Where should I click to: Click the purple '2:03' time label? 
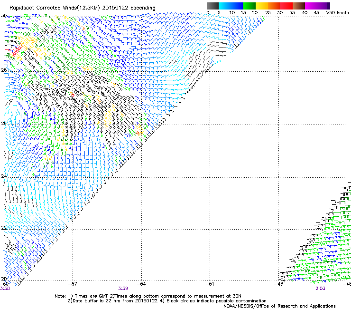point(320,289)
